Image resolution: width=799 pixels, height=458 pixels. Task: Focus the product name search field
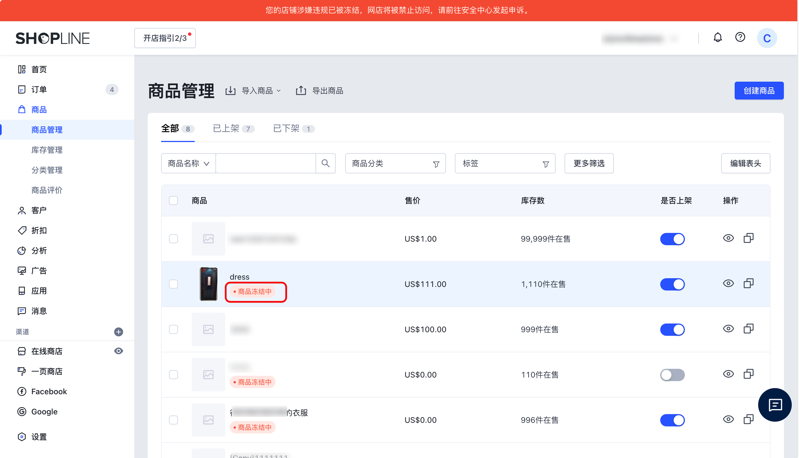pos(265,163)
